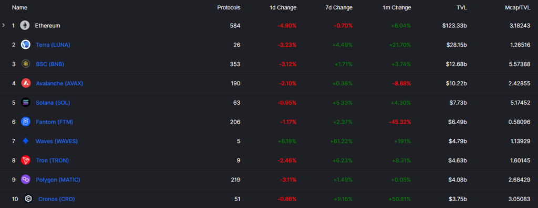Open the Cronos (CRO) link
The height and width of the screenshot is (208, 538).
click(x=57, y=199)
